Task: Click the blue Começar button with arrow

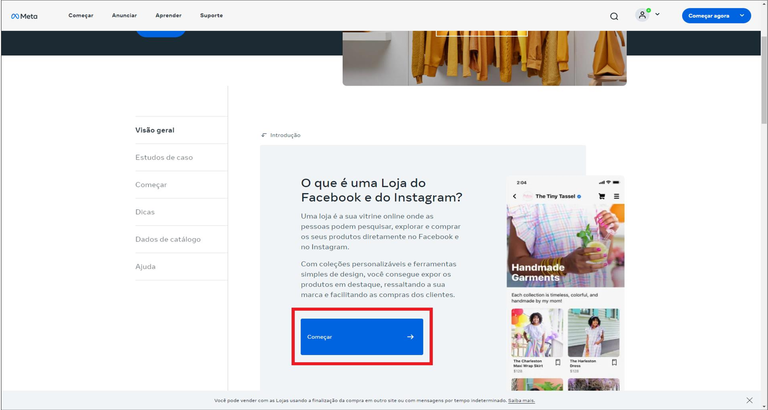Action: [361, 337]
